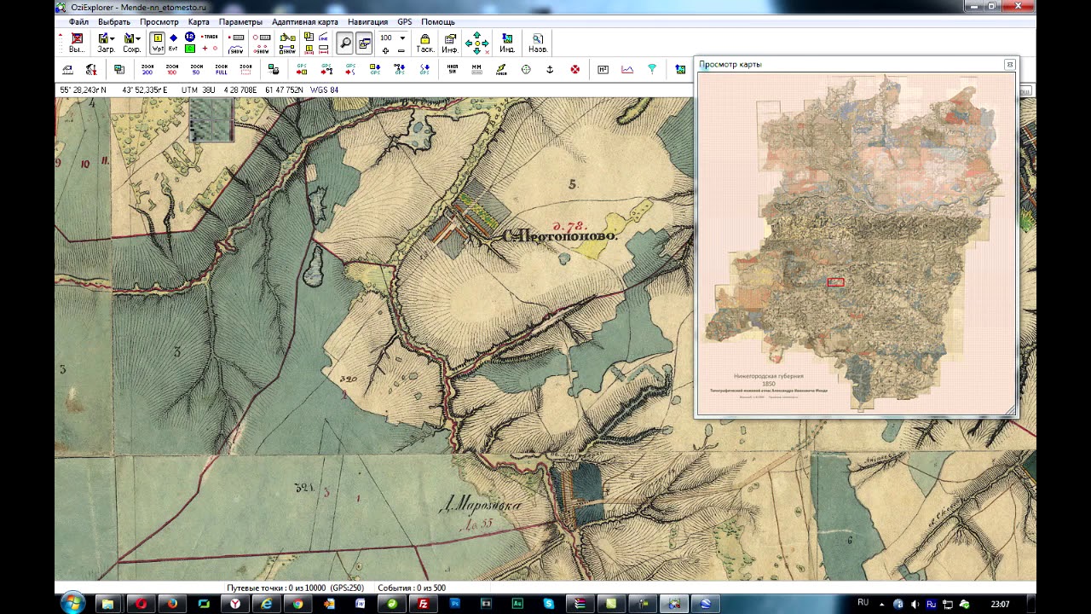
Task: Open Skype from the taskbar
Action: coord(549,604)
